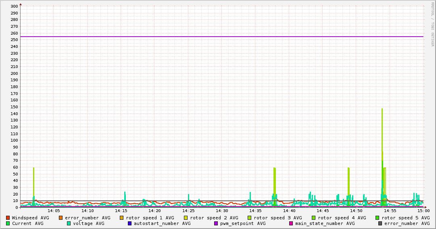Click the rotor speed 2 AVG legend label
This screenshot has width=436, height=229.
click(214, 218)
